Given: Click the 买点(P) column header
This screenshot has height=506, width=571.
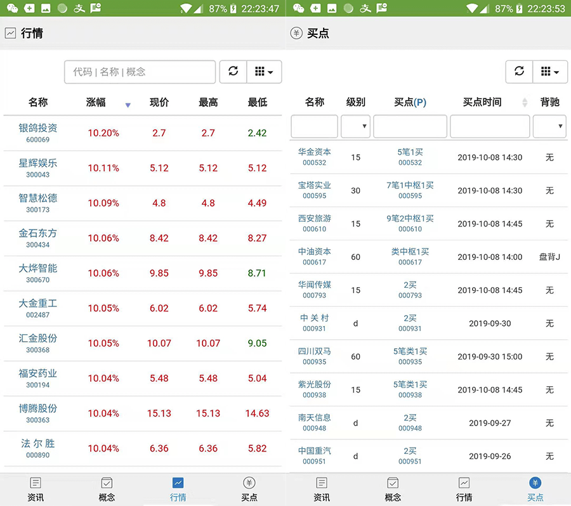Looking at the screenshot, I should click(410, 102).
